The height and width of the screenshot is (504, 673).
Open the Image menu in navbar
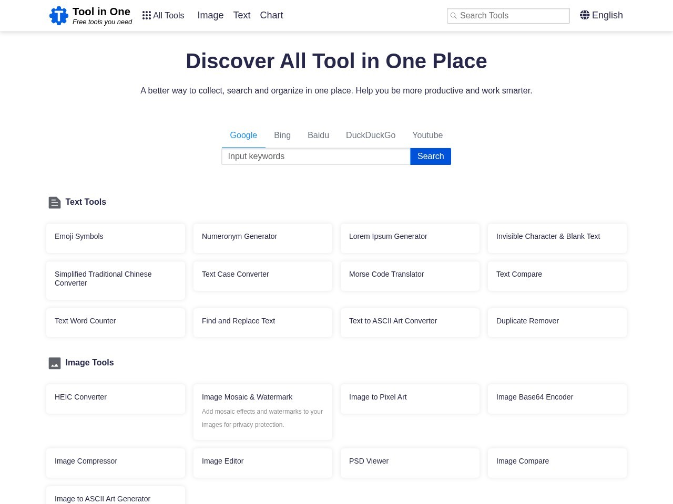[210, 15]
